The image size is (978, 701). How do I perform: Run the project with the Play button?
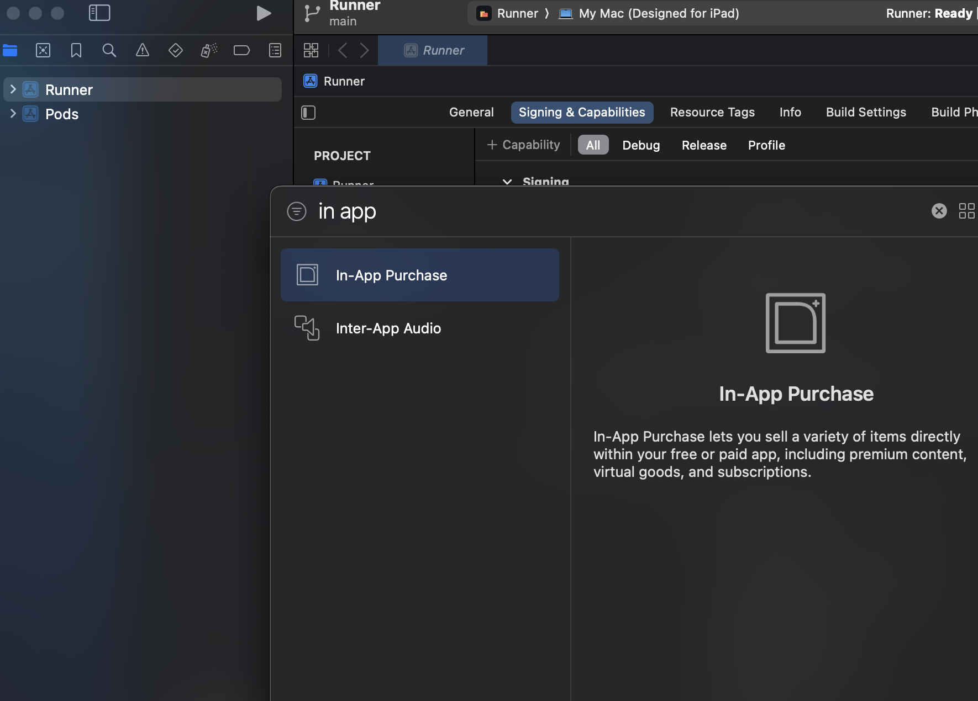tap(264, 13)
